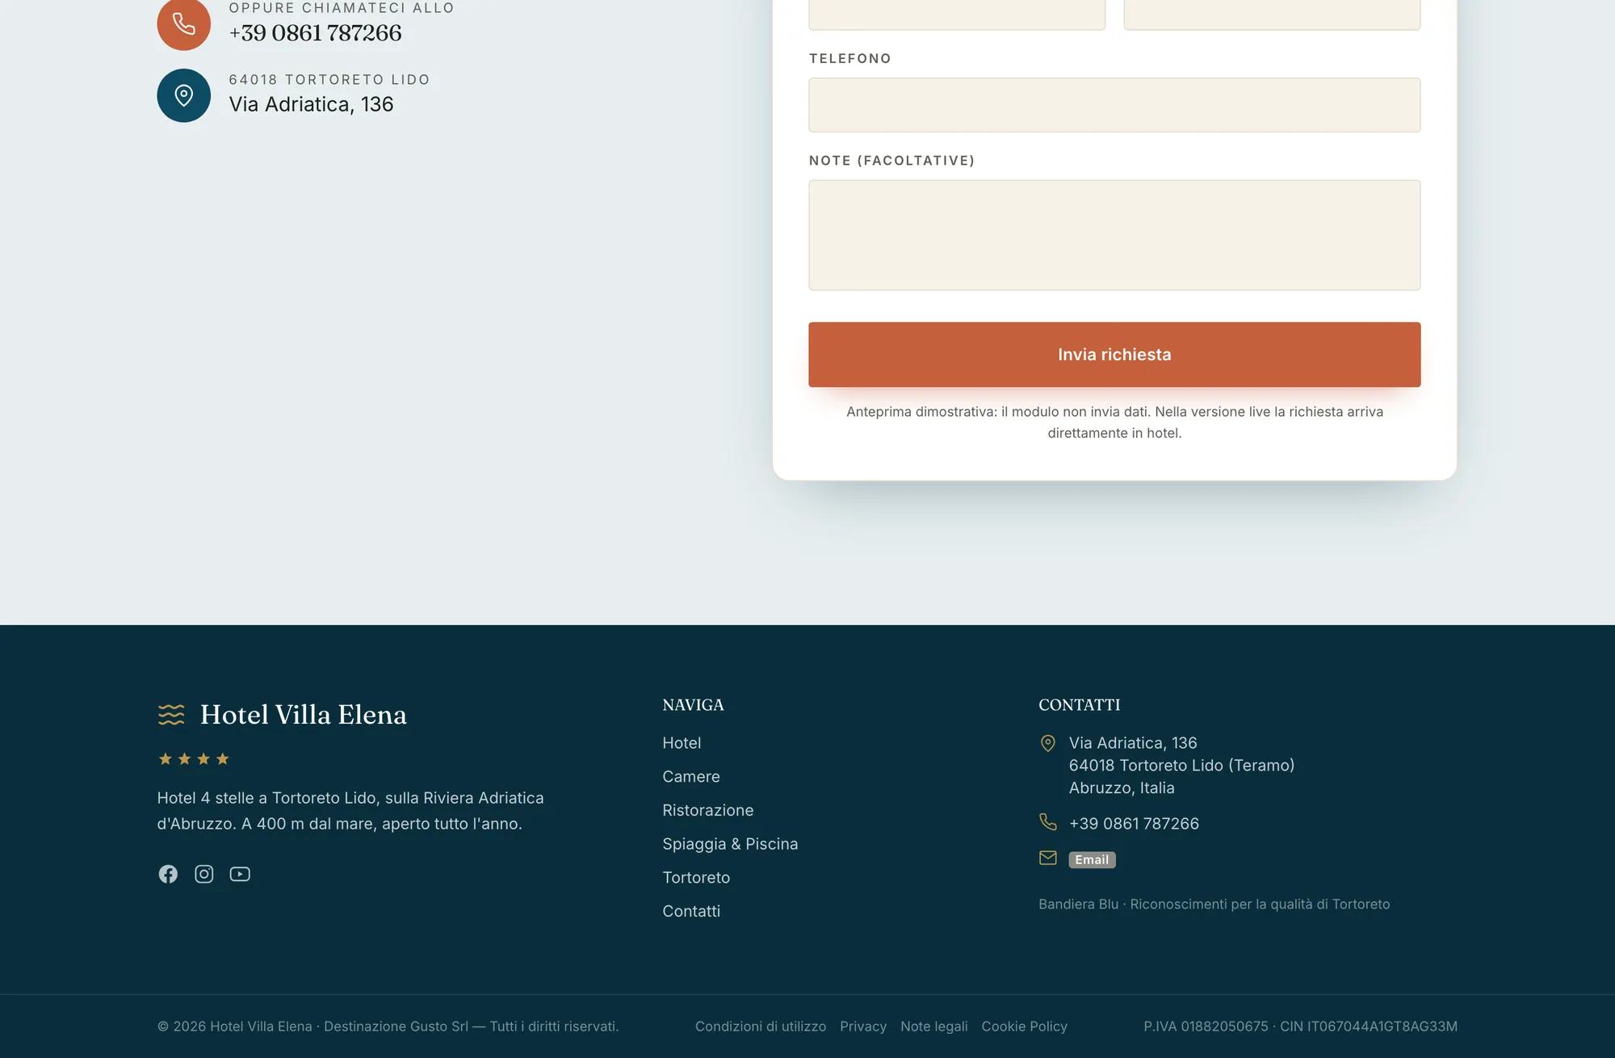Go to Camere in Naviga menu
Image resolution: width=1615 pixels, height=1058 pixels.
pyautogui.click(x=691, y=776)
